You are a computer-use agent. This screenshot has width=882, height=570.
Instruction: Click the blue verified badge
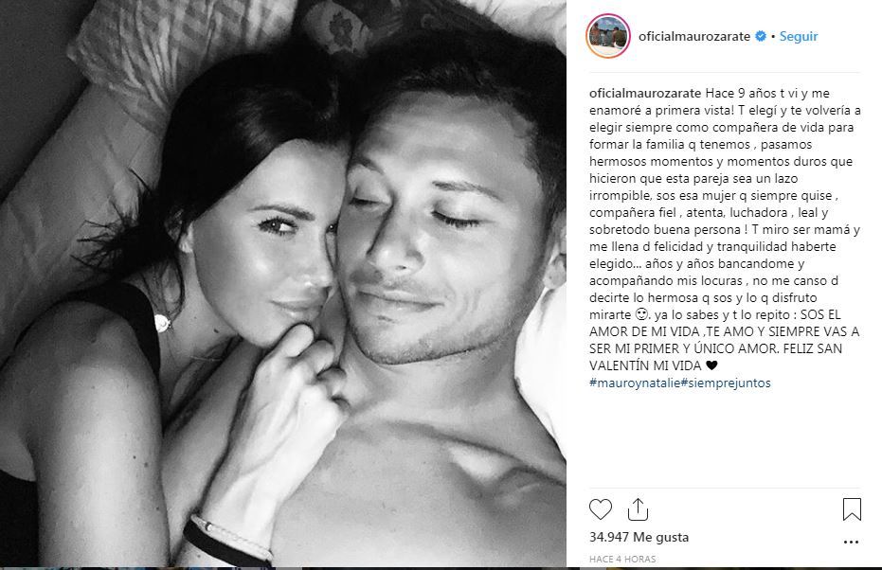click(x=761, y=36)
